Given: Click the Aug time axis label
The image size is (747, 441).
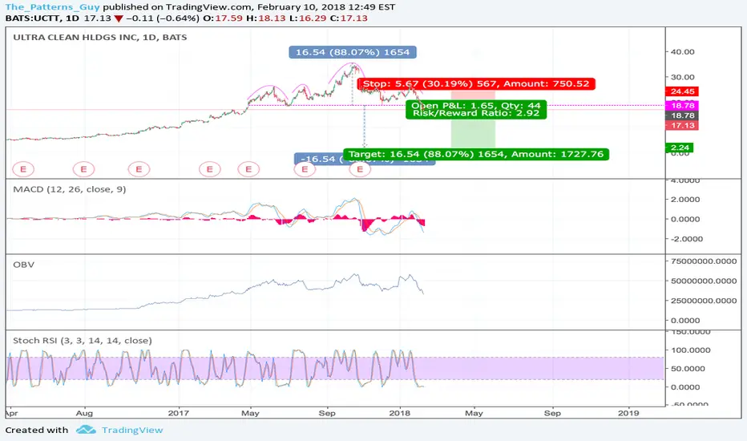Looking at the screenshot, I should click(84, 413).
